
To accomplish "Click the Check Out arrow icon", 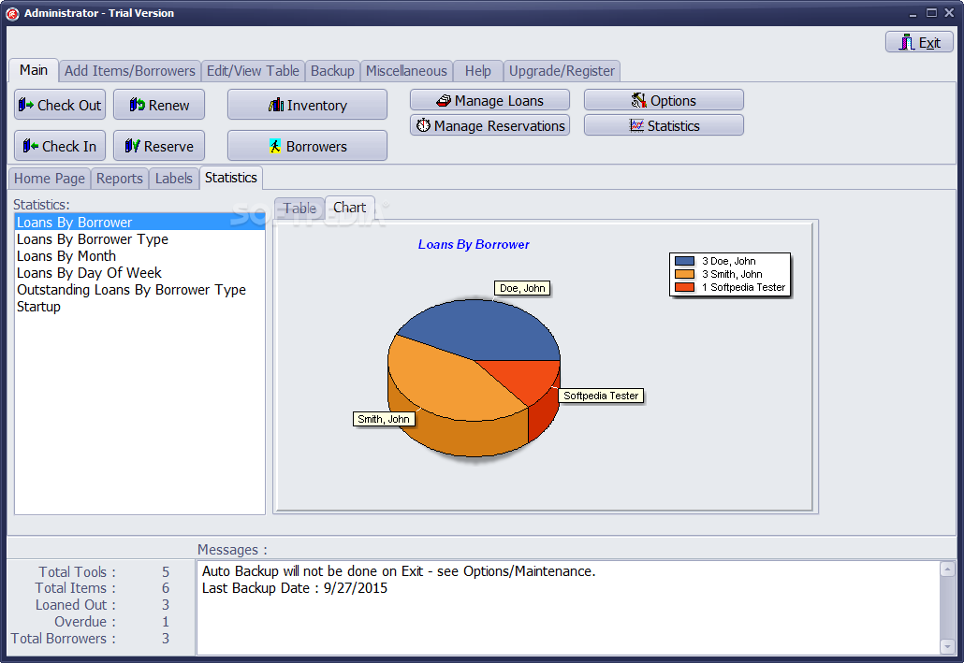I will tap(26, 105).
